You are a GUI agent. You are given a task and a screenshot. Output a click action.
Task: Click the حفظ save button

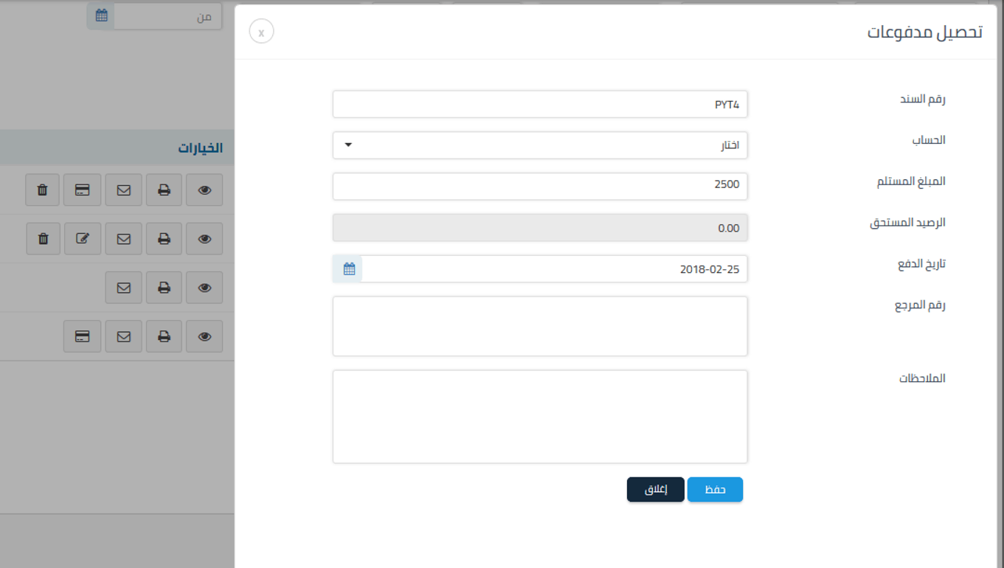click(x=715, y=490)
